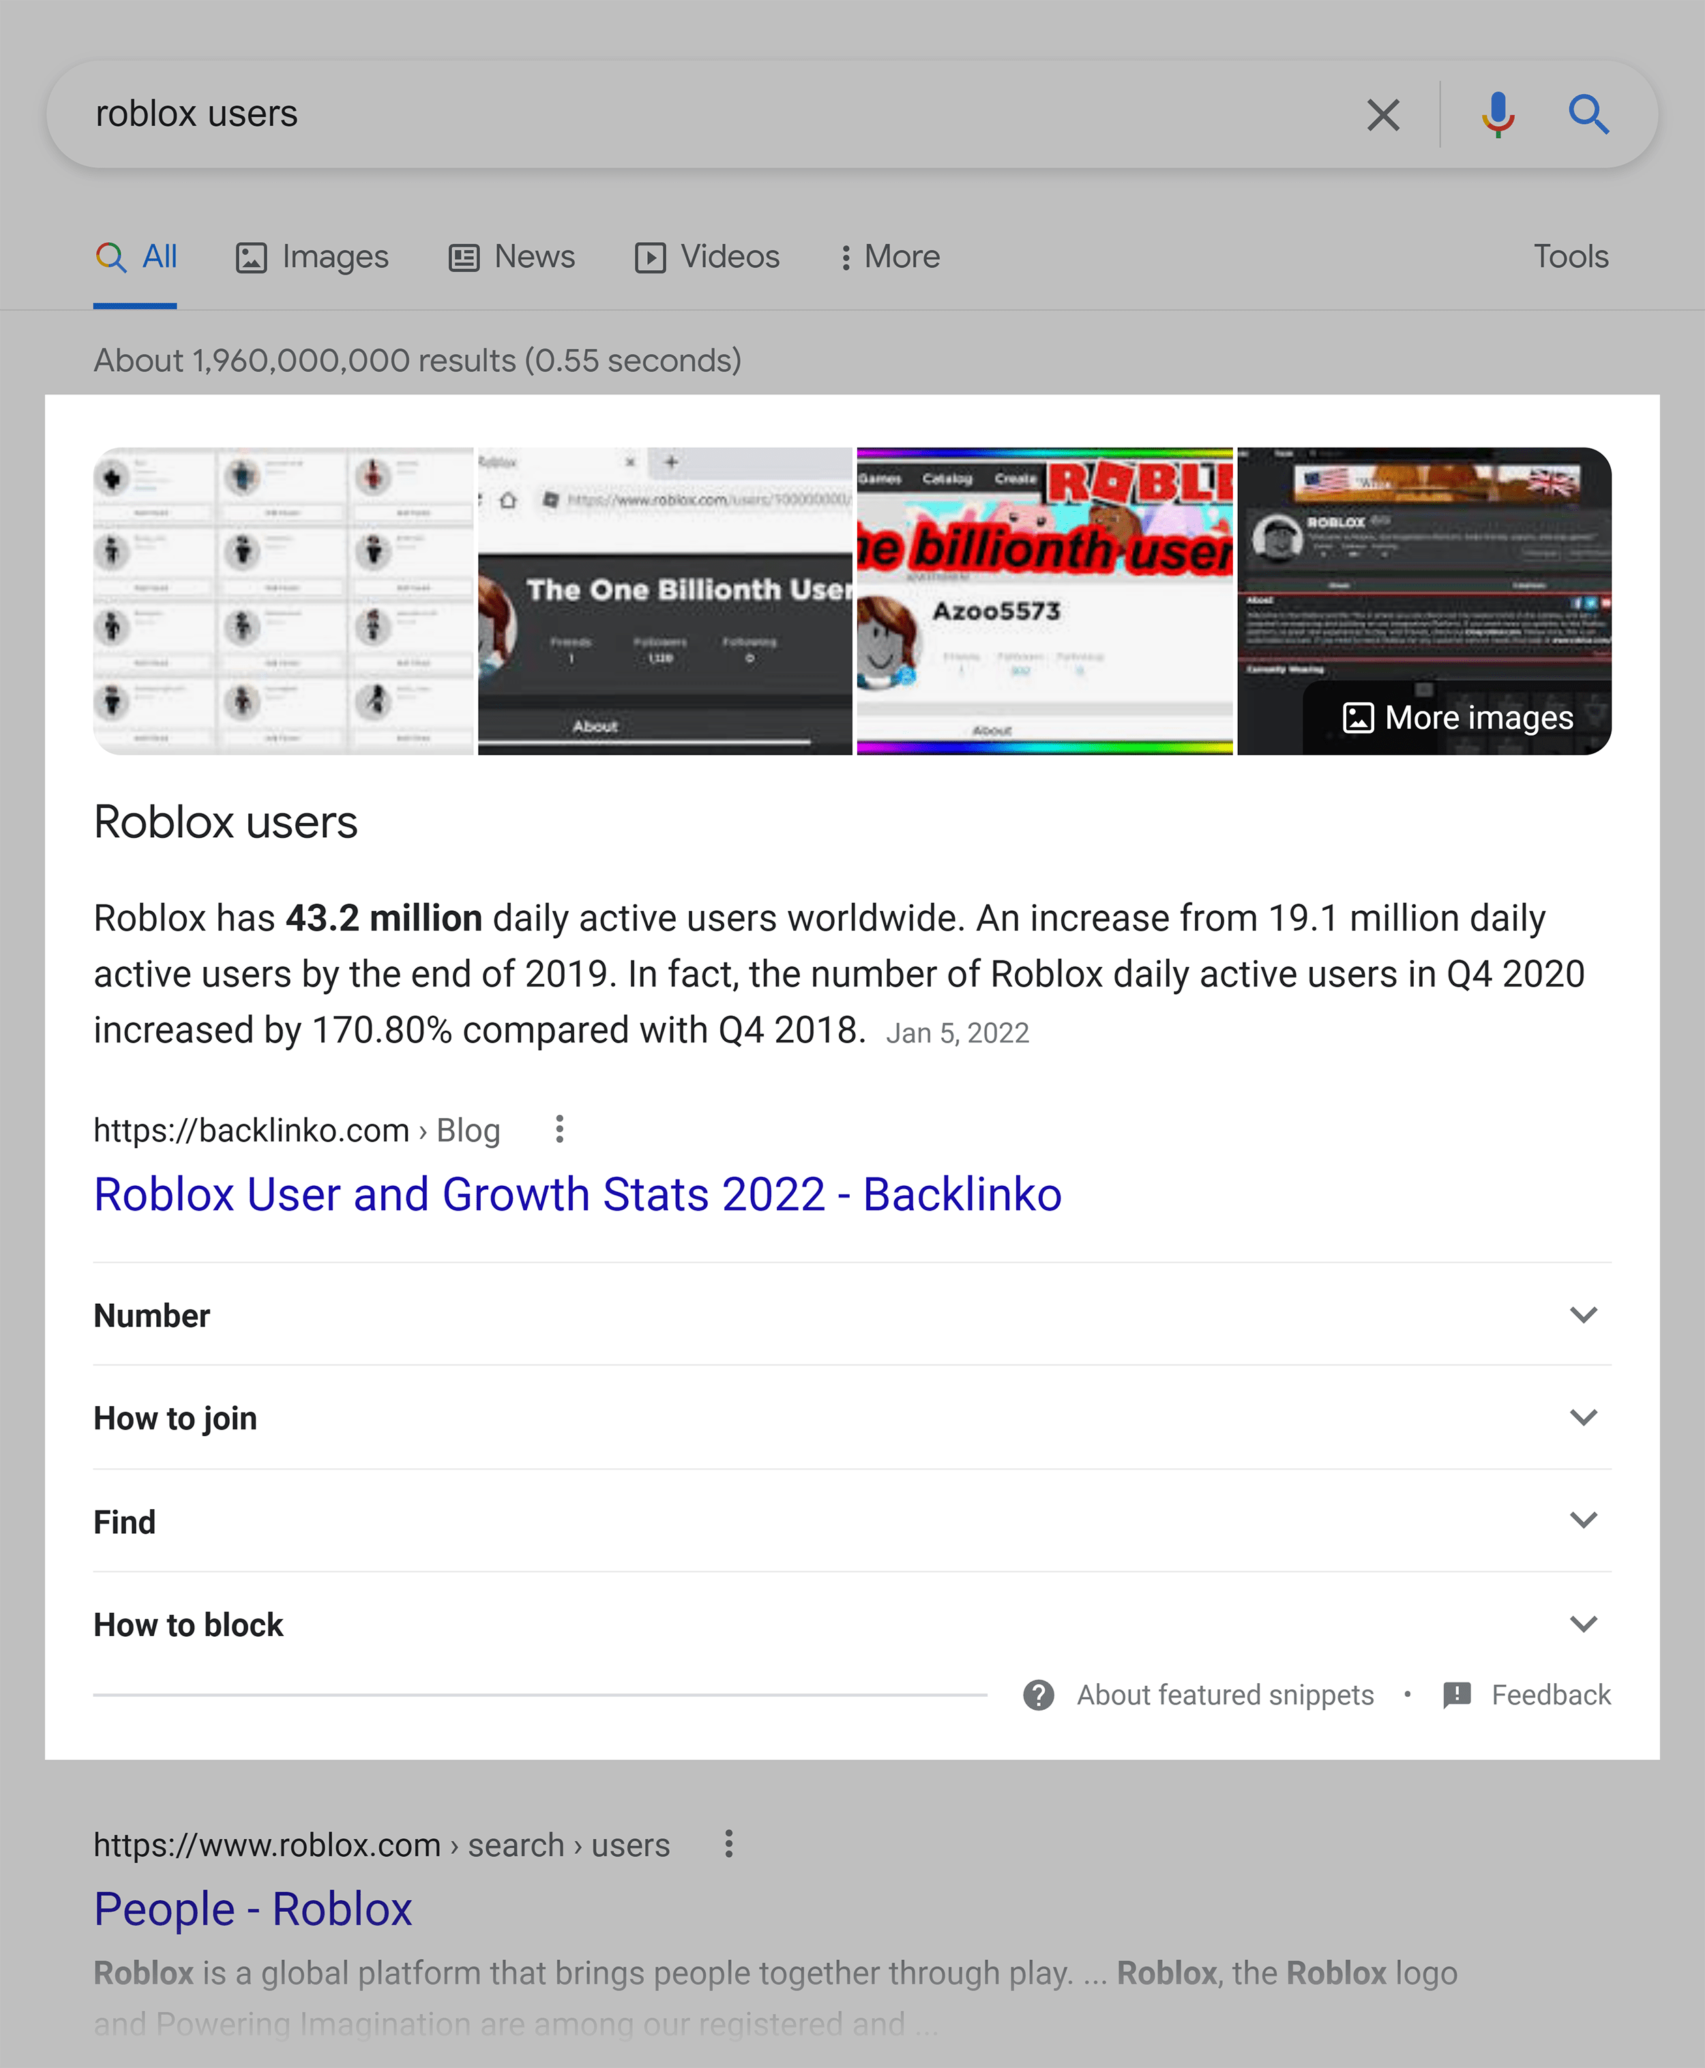1705x2068 pixels.
Task: Collapse the How to block chevron
Action: coord(1583,1623)
